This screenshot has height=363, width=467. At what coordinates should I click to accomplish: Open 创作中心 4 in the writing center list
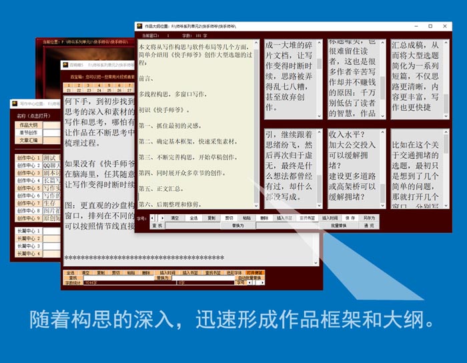(x=29, y=180)
